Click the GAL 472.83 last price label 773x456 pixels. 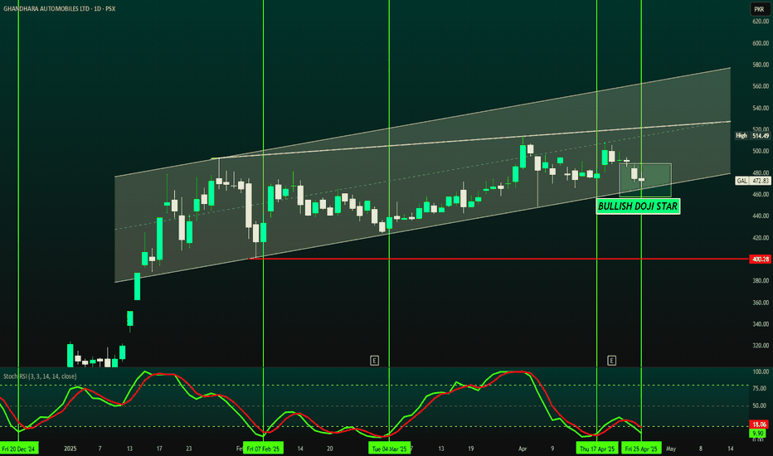752,181
